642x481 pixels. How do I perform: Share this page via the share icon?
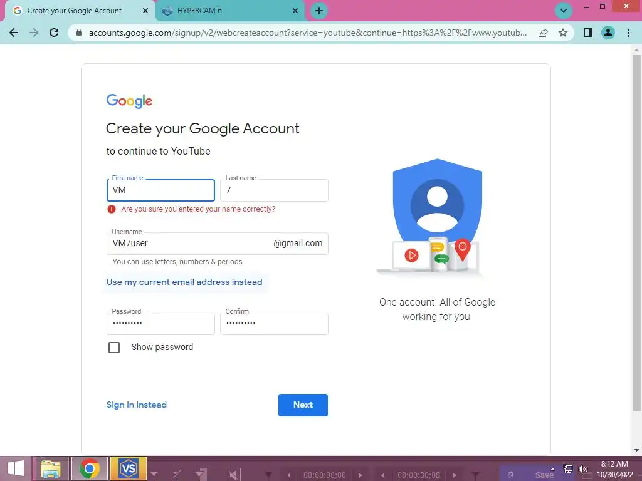pyautogui.click(x=543, y=33)
